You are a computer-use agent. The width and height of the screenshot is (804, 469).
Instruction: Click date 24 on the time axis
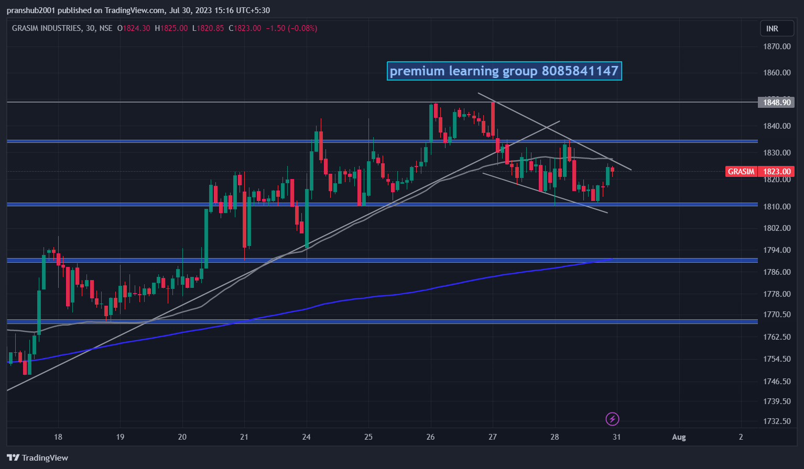pyautogui.click(x=307, y=437)
